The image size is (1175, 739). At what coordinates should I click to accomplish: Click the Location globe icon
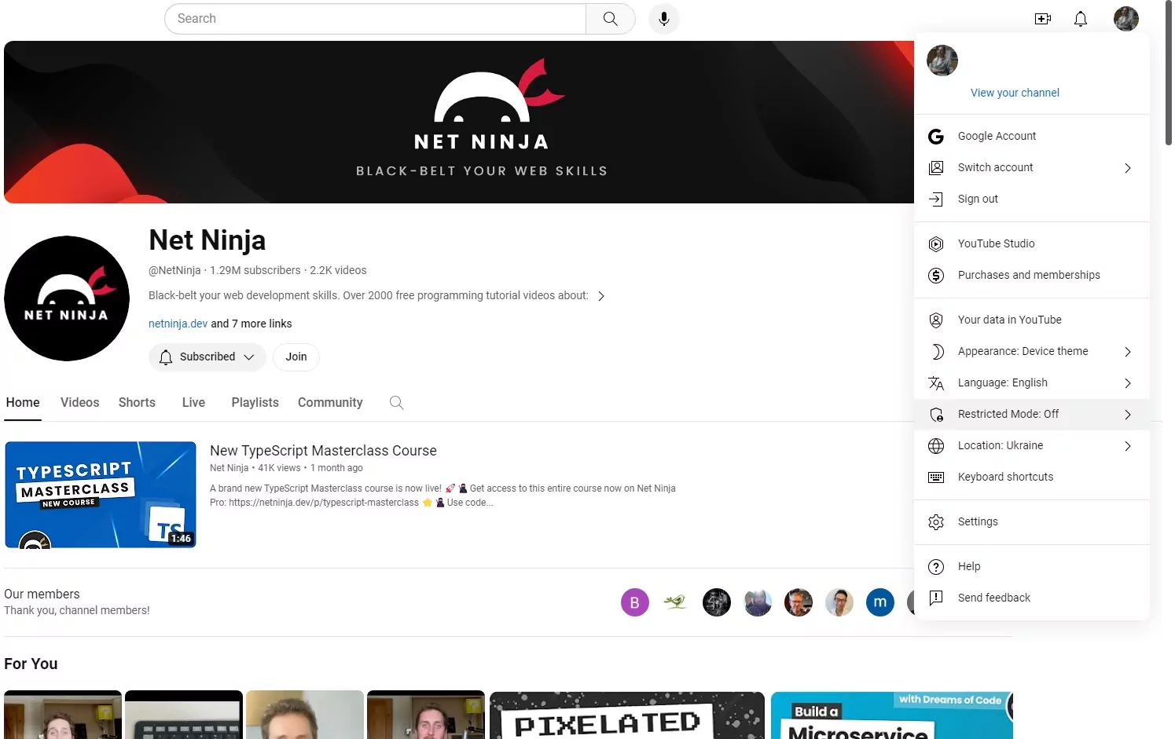pyautogui.click(x=936, y=446)
